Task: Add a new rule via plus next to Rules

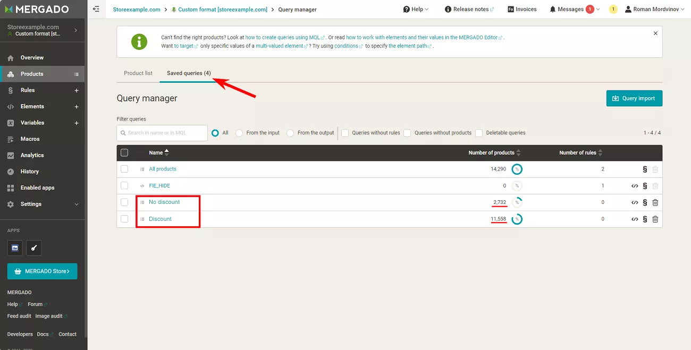Action: click(77, 91)
